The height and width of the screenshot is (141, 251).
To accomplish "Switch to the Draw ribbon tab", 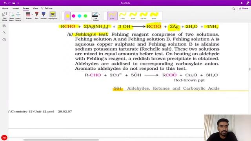I will 26,8.
